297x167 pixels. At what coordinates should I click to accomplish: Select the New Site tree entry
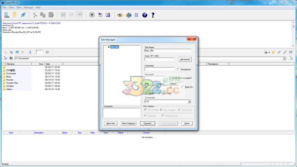click(114, 47)
